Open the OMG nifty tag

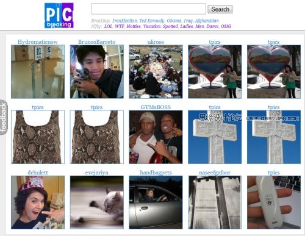[226, 26]
